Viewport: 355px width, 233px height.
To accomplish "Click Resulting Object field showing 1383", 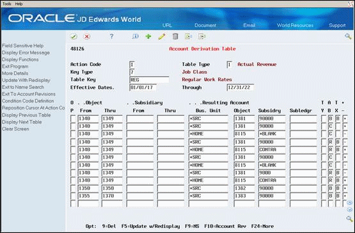I will pyautogui.click(x=244, y=196).
